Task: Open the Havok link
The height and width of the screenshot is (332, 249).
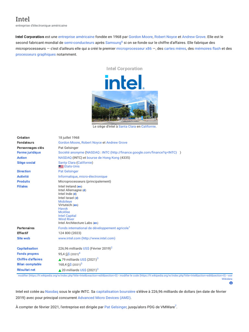Action: pyautogui.click(x=63, y=209)
